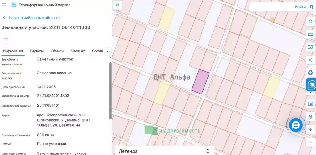Viewport: 316px width, 155px height.
Task: Zoom out with the minus button
Action: coord(310,142)
